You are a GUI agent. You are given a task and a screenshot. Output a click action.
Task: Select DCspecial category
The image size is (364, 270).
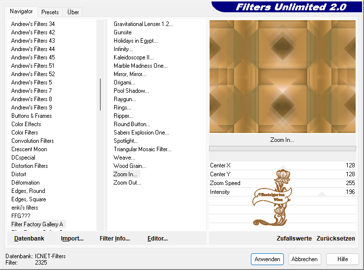coord(23,158)
